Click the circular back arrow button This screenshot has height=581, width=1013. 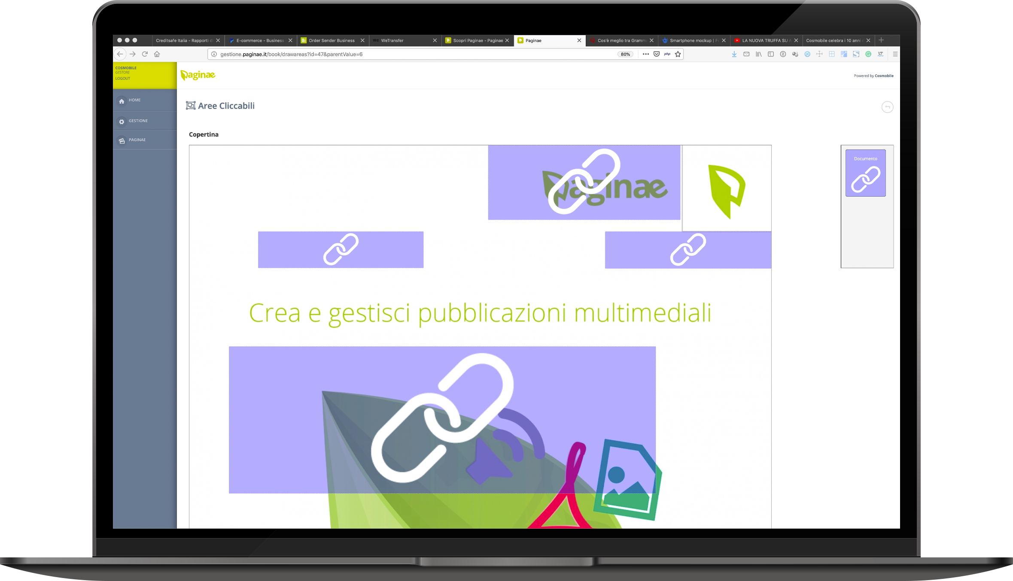pyautogui.click(x=887, y=107)
